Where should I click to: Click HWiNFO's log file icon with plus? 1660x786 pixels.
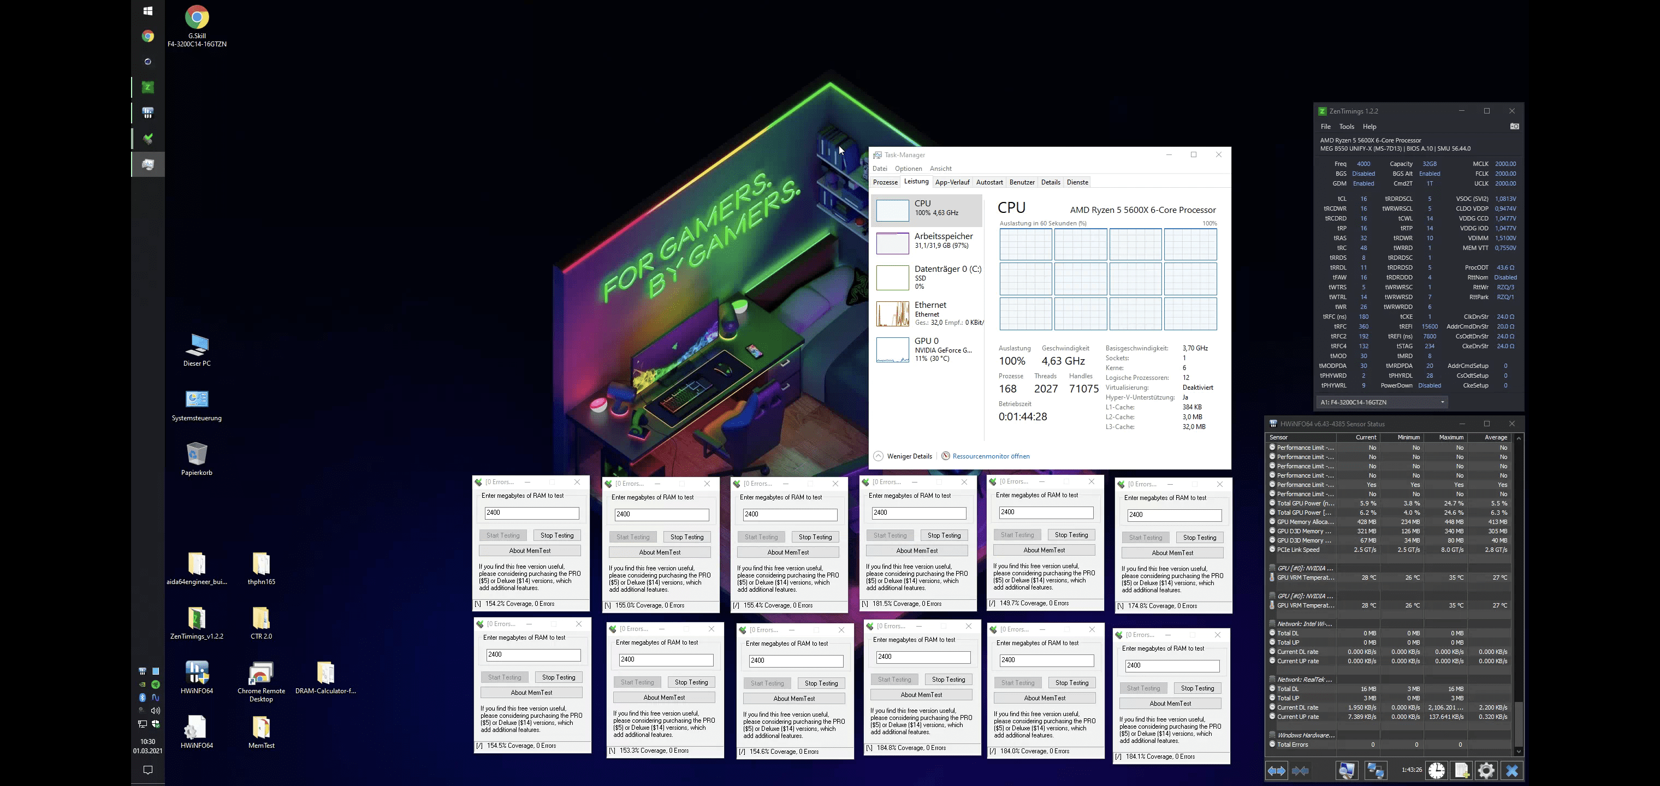(1462, 771)
